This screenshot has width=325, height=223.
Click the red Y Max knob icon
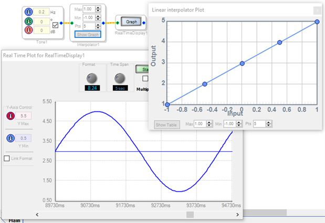(11, 116)
